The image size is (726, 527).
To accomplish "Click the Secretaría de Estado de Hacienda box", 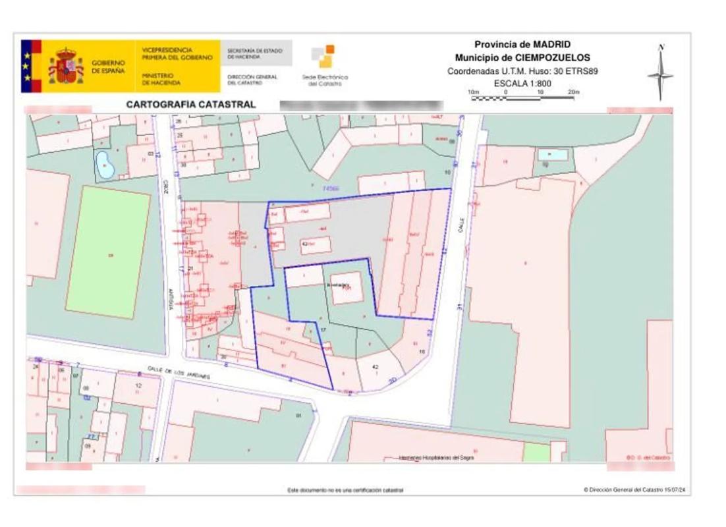I will coord(255,54).
